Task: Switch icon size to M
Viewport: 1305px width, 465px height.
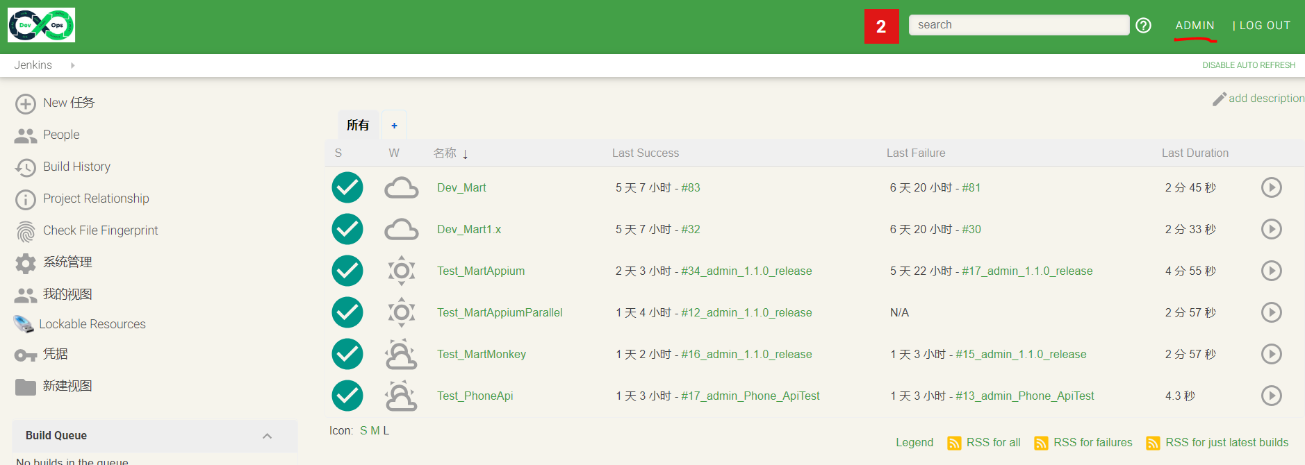Action: [375, 431]
